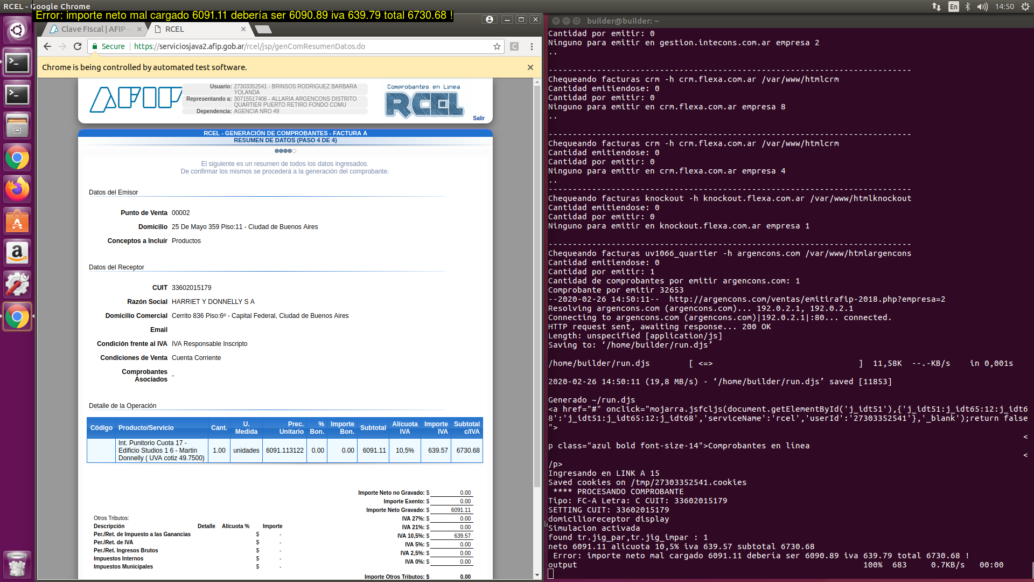
Task: Click Chrome profile avatar button
Action: click(489, 19)
